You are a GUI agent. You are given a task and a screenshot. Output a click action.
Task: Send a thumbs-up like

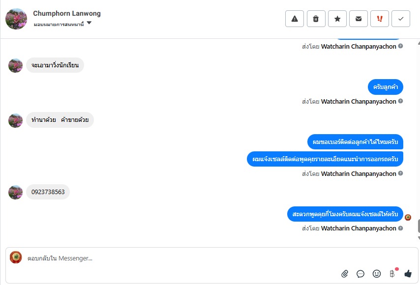click(x=408, y=274)
